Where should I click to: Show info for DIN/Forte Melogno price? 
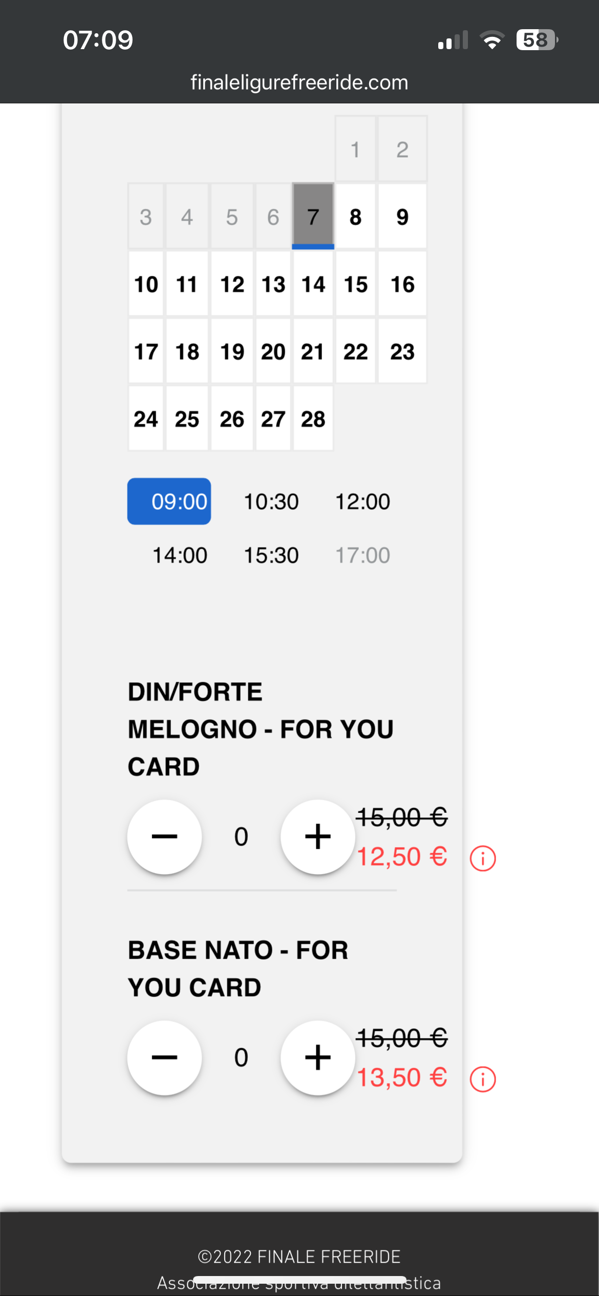click(482, 858)
